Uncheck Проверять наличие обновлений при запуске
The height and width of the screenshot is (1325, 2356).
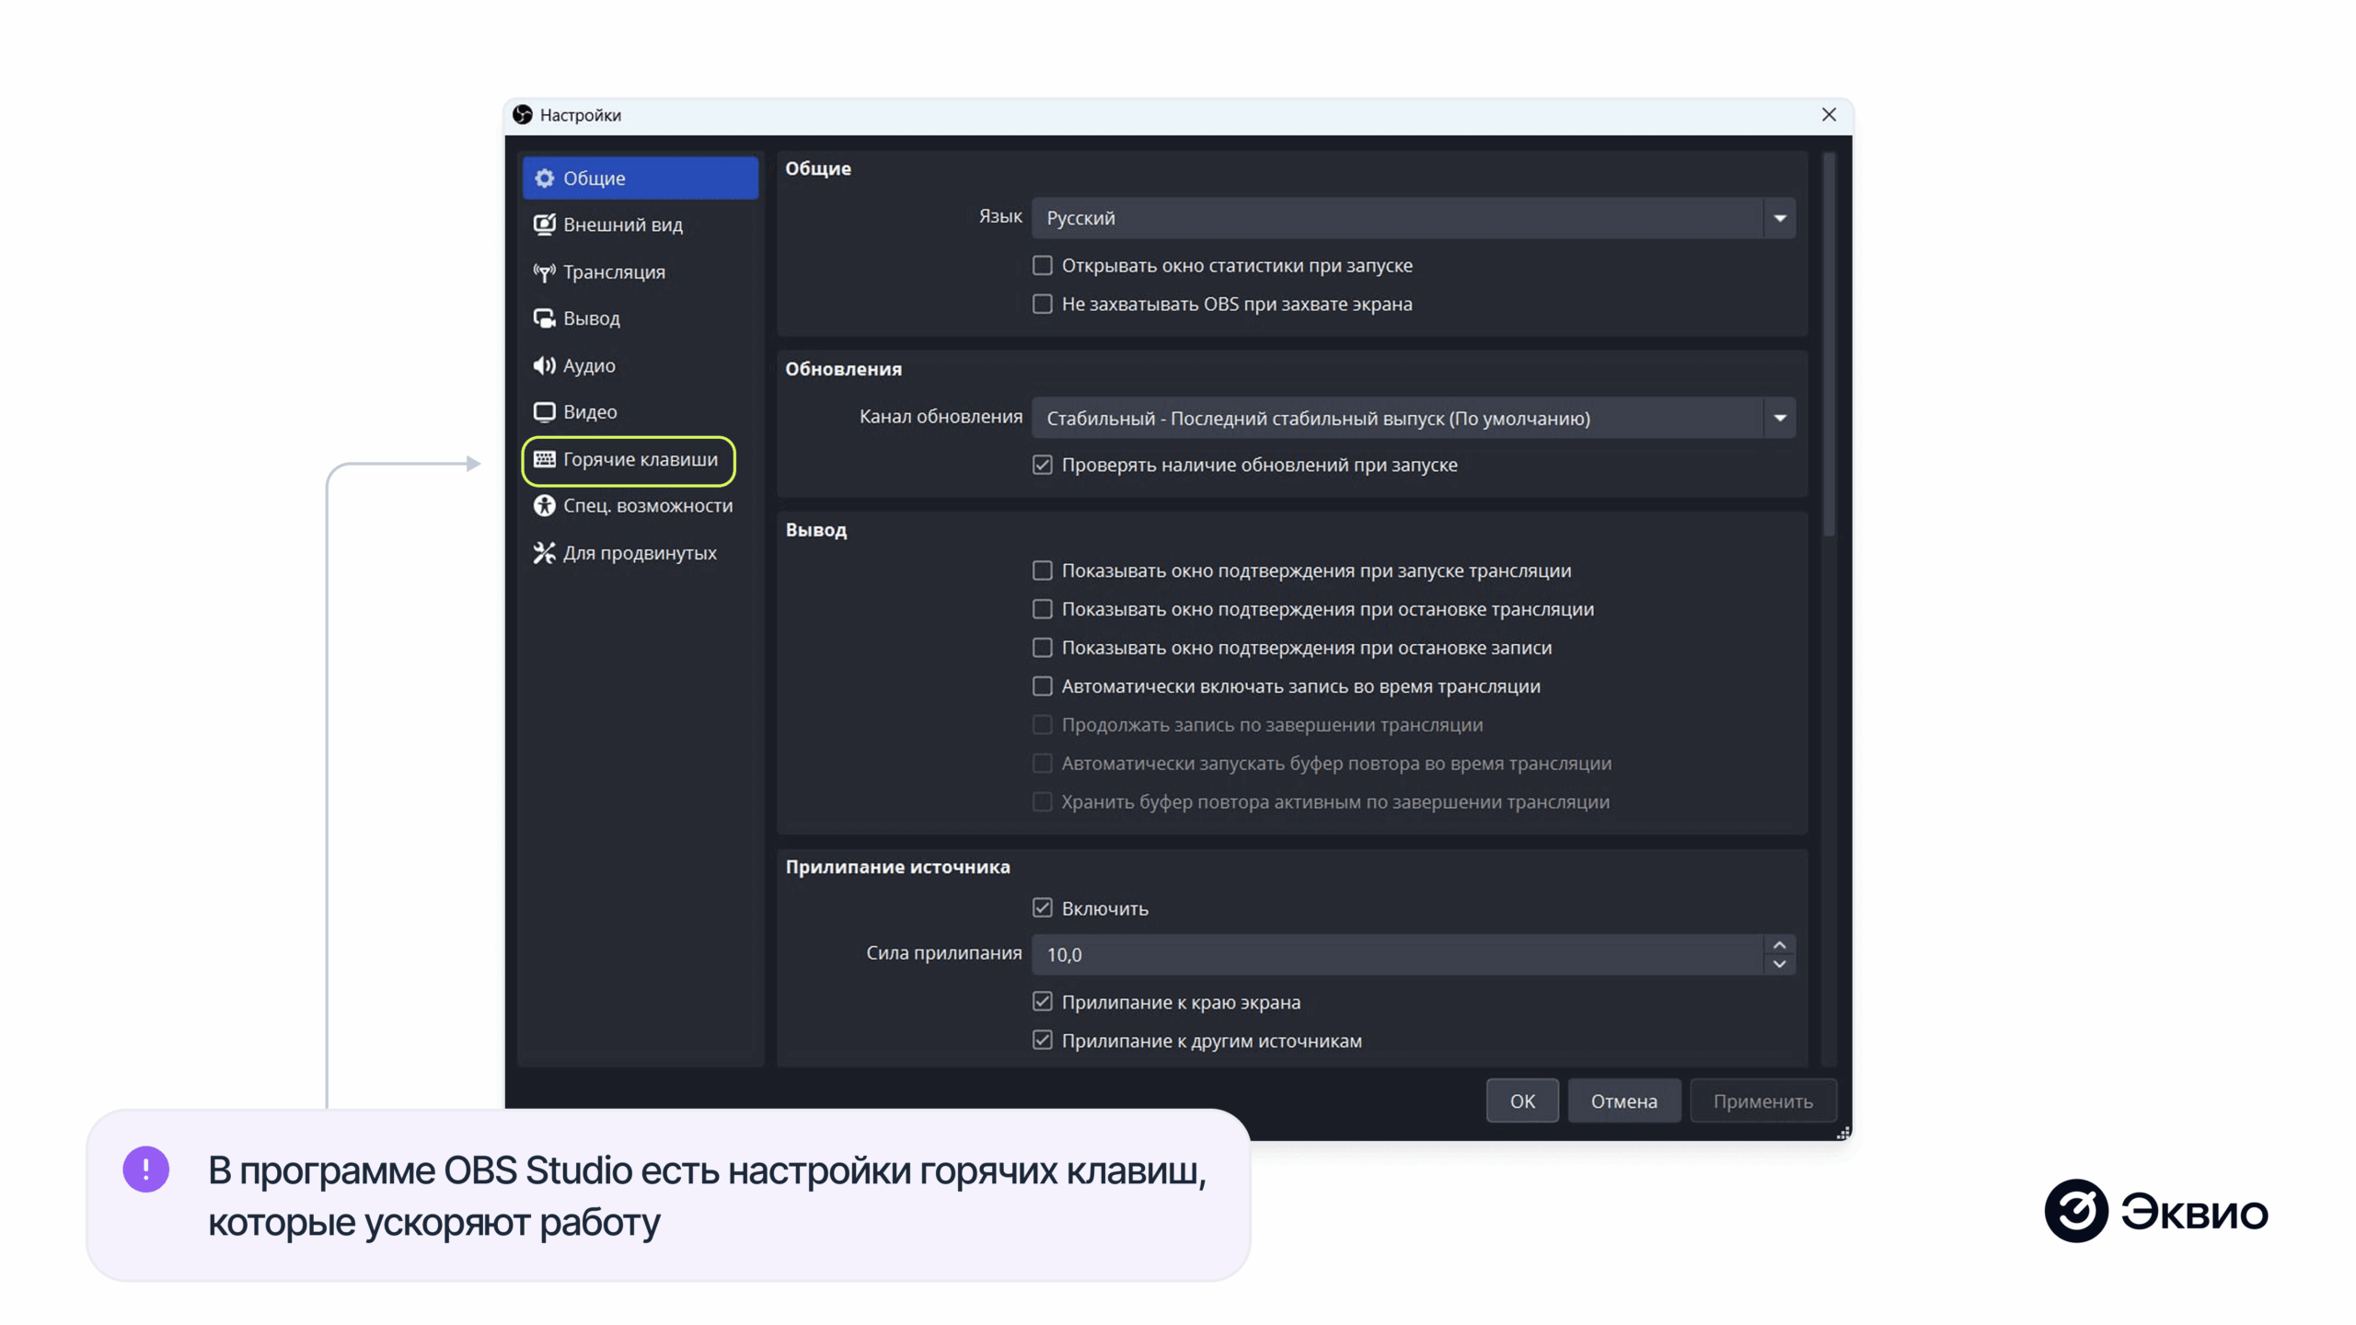[1042, 465]
